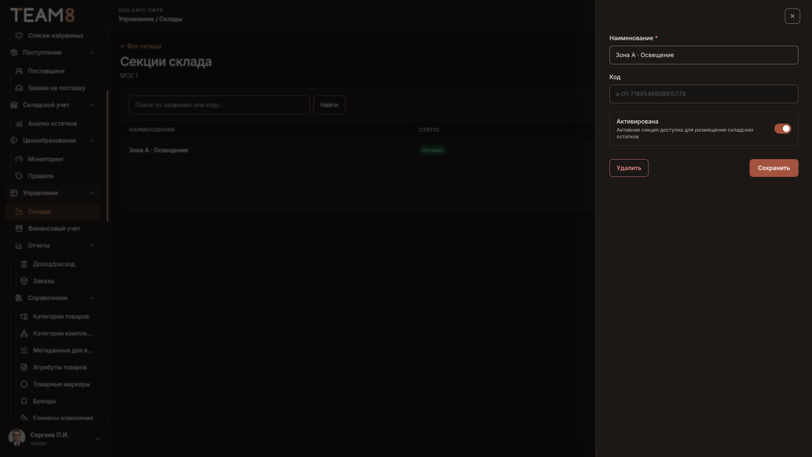Click the tag icon next to Ценообразование
Viewport: 812px width, 457px height.
[x=14, y=140]
